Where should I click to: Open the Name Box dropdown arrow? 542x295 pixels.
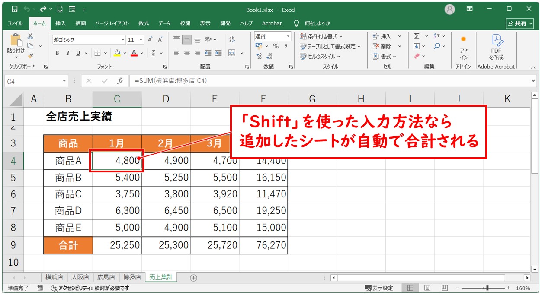point(64,81)
